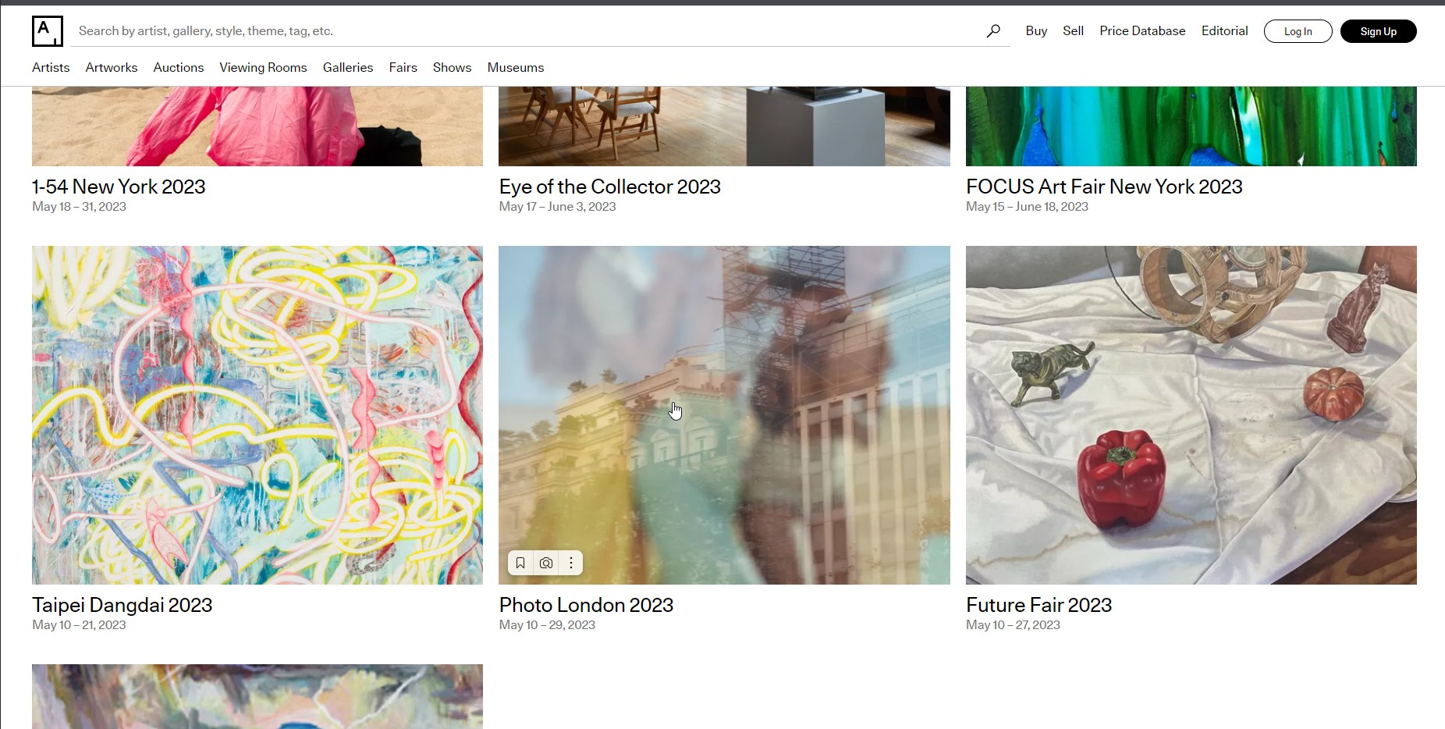Click the Future Fair still life thumbnail
The image size is (1445, 729).
coord(1191,415)
